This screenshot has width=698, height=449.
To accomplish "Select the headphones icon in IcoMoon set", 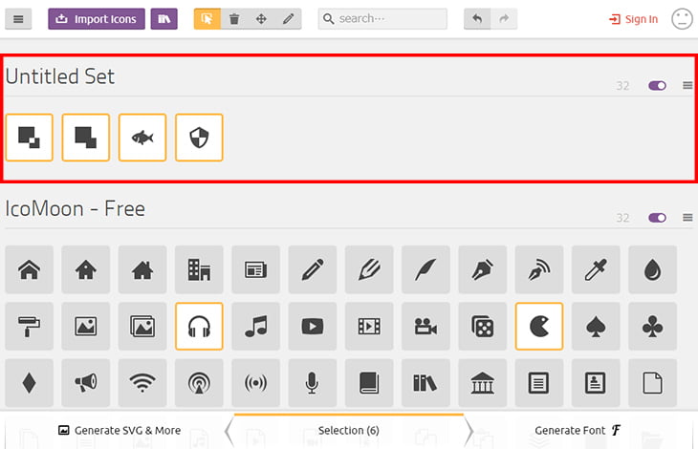I will point(199,327).
